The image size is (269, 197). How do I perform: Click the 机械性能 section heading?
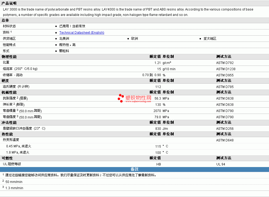[x=9, y=92]
